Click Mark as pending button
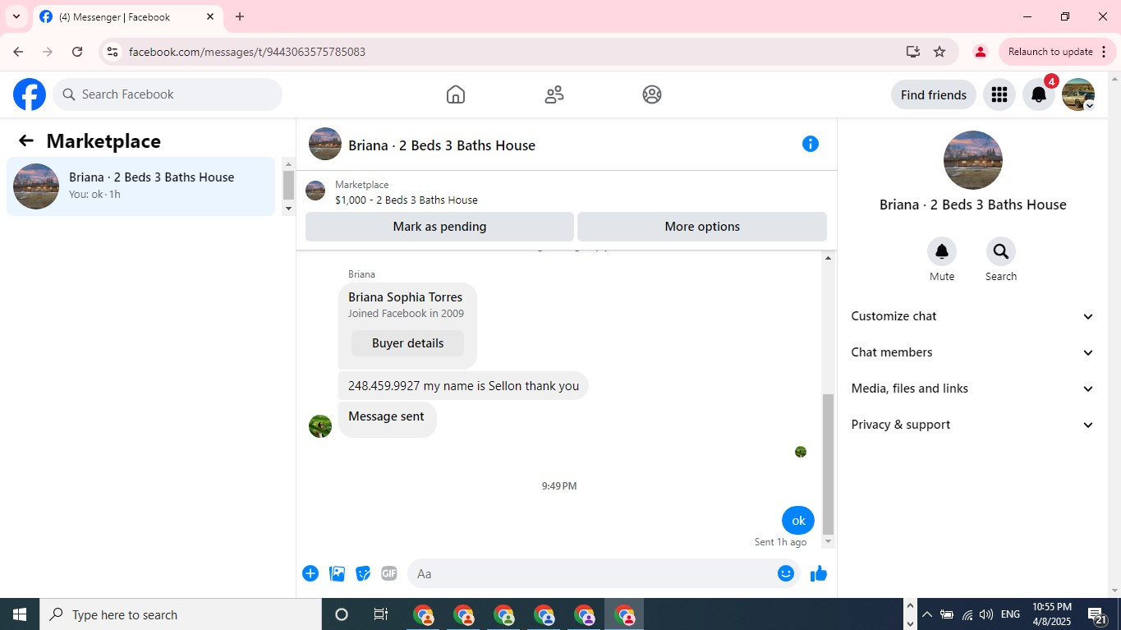This screenshot has width=1121, height=630. click(x=439, y=227)
